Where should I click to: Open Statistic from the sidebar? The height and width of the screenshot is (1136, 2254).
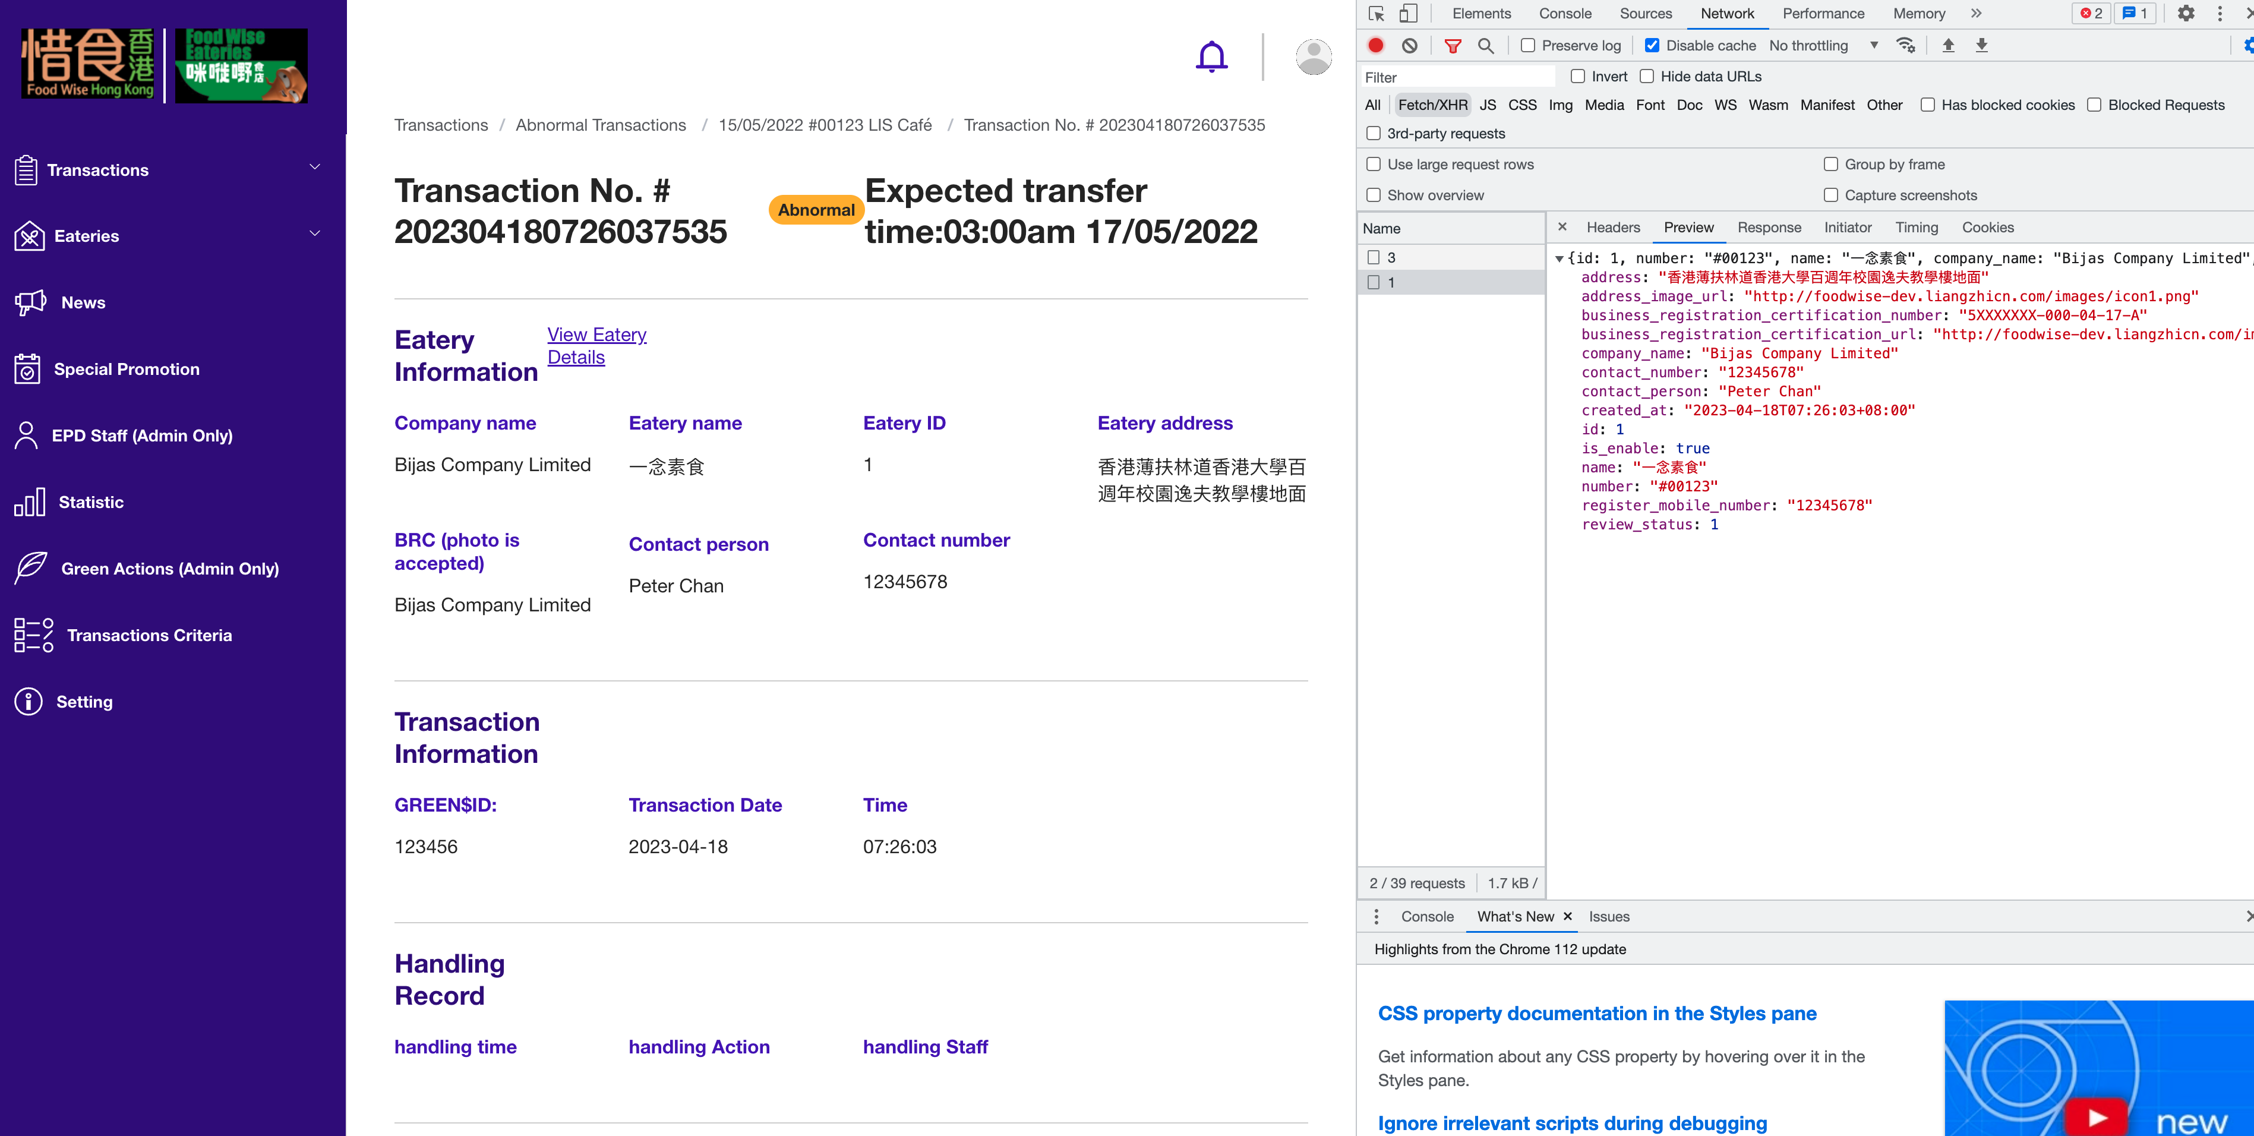pos(91,503)
